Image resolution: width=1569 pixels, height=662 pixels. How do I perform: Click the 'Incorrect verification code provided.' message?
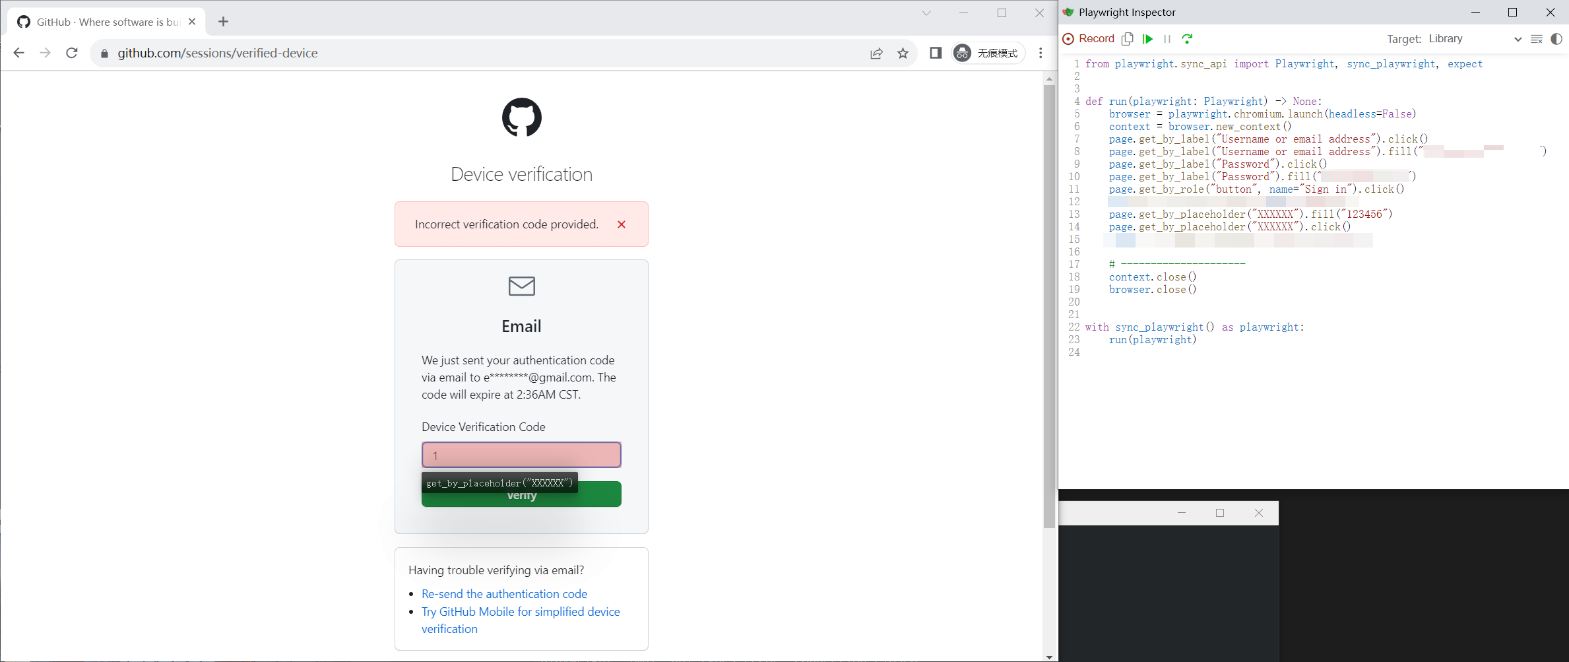tap(506, 224)
